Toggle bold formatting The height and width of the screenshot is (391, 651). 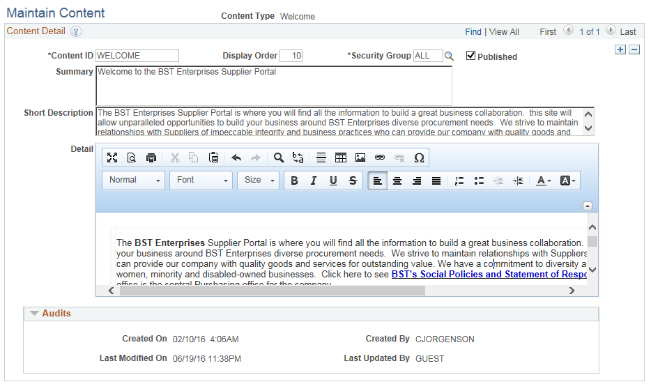coord(294,181)
